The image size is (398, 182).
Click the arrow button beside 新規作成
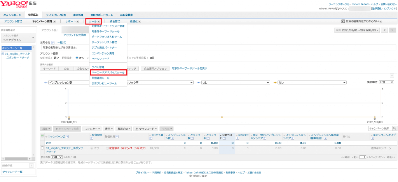[31, 166]
